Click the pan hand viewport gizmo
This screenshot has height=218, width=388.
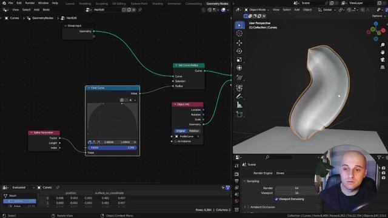(x=383, y=52)
